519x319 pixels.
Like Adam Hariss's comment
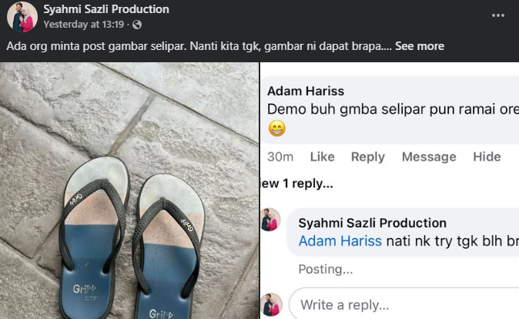coord(322,157)
